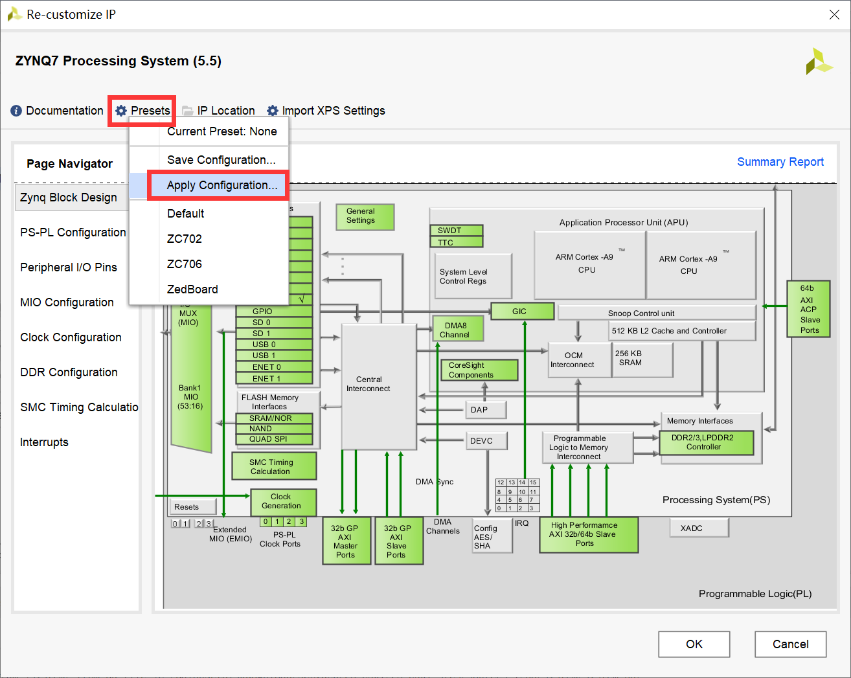Click the Central Interconnect block

click(379, 387)
